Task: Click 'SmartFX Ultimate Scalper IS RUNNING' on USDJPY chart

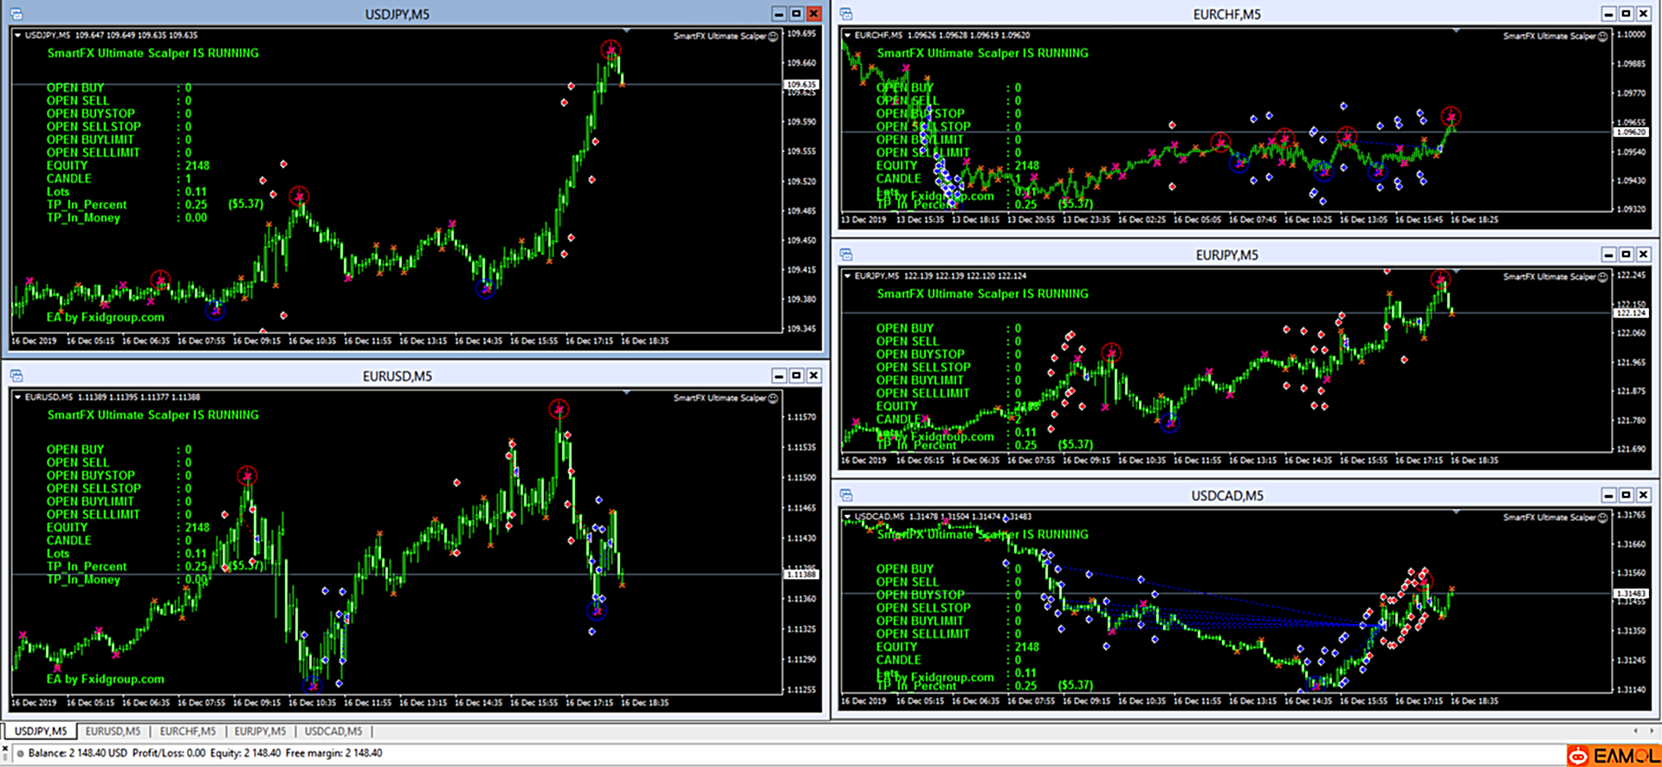Action: [153, 53]
